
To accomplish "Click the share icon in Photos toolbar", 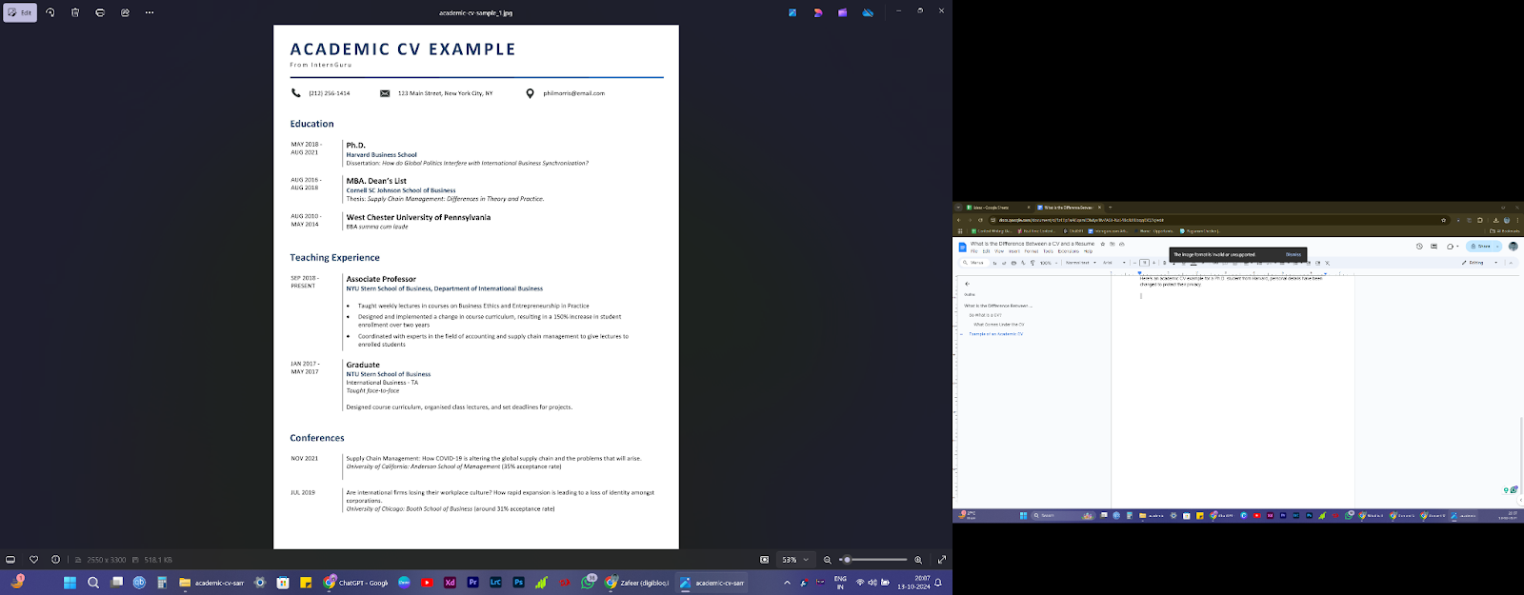I will tap(125, 12).
